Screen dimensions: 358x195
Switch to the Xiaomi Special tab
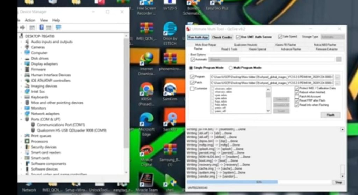(x=257, y=49)
